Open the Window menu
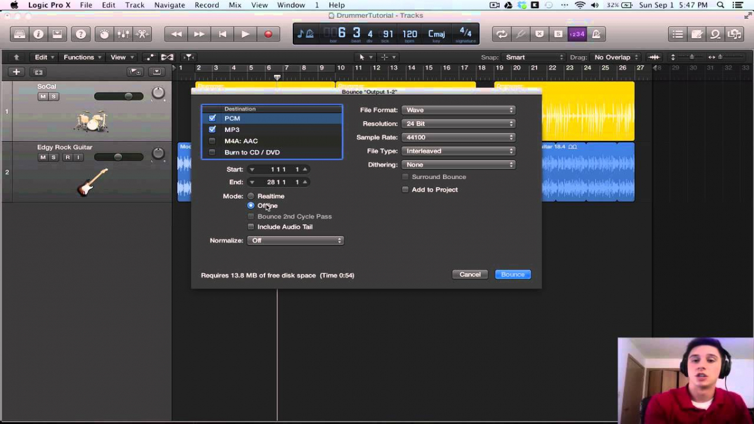Image resolution: width=754 pixels, height=424 pixels. 291,5
